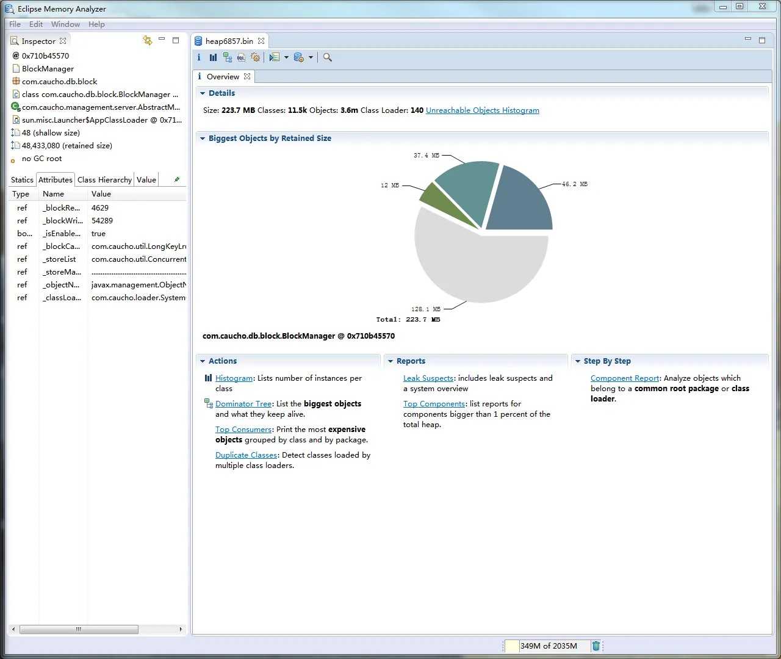Open the Overview pane with the i toolbar icon
Viewport: 781px width, 659px height.
(199, 57)
